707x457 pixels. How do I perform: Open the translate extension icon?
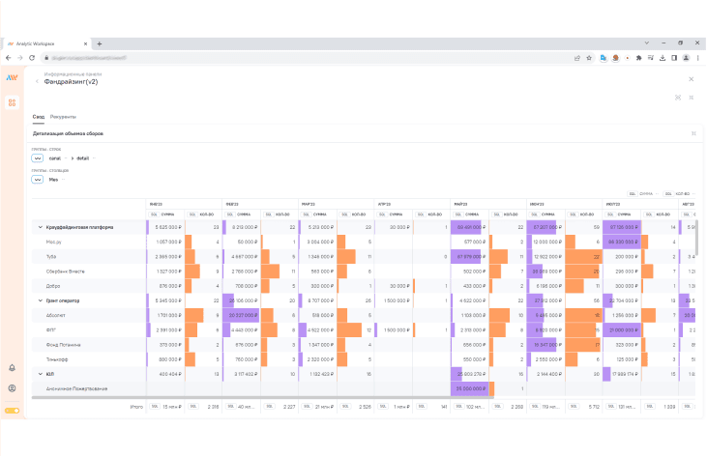[x=604, y=58]
